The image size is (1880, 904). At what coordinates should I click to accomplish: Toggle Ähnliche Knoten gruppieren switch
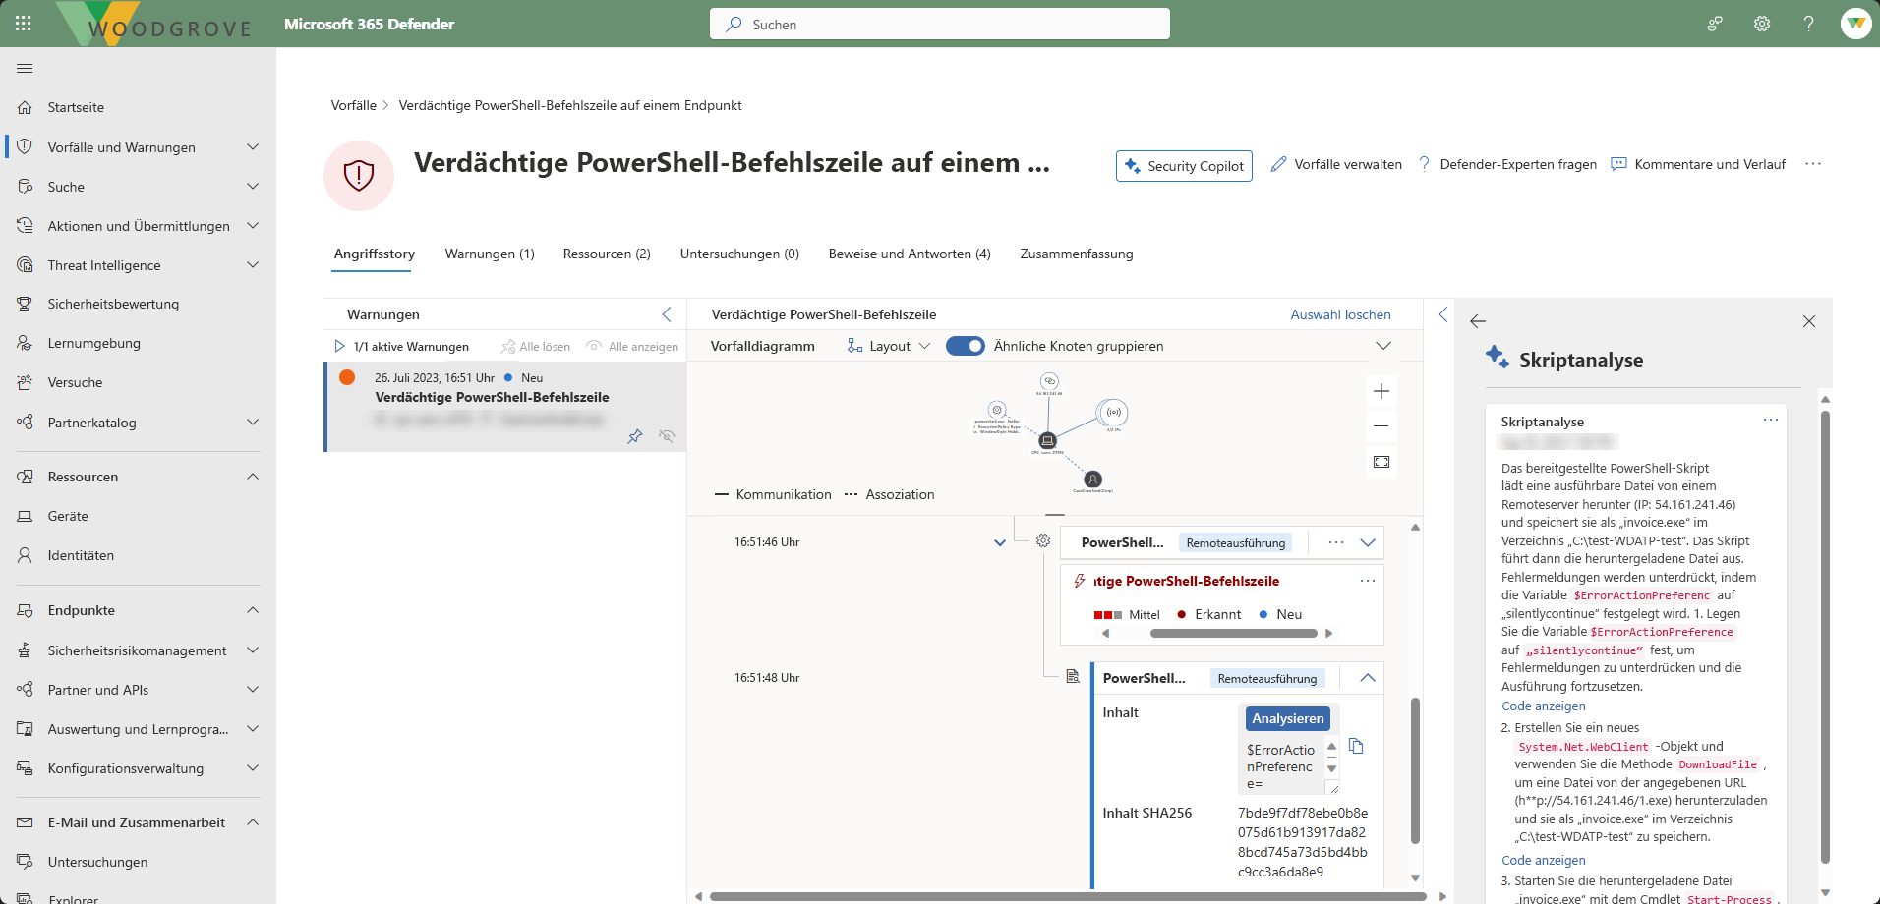(966, 346)
